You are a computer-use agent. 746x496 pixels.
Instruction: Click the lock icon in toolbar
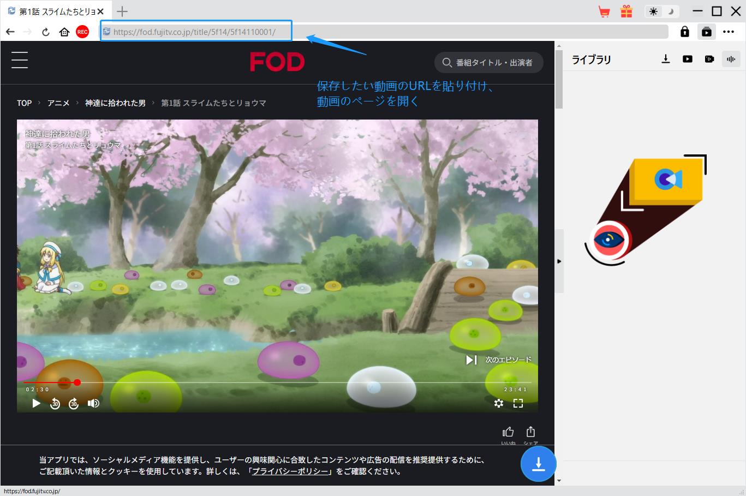tap(684, 32)
